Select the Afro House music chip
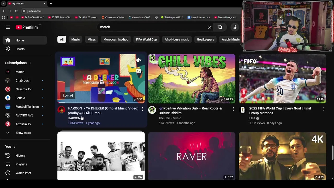 [x=177, y=39]
